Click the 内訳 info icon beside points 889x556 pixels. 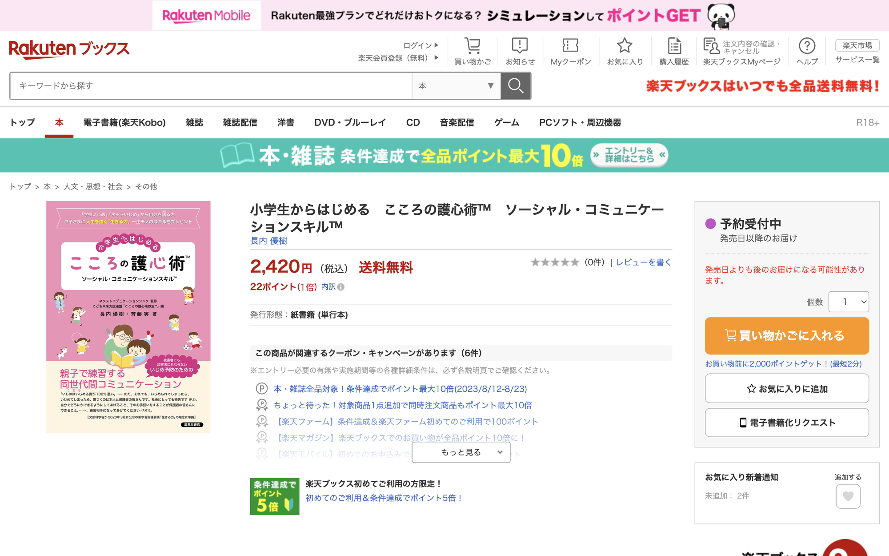[341, 287]
